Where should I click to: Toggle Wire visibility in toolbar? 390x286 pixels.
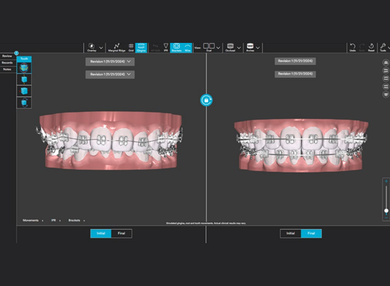[x=188, y=47]
